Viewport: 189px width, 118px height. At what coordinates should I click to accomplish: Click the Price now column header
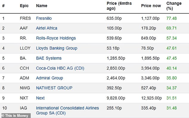point(151,6)
